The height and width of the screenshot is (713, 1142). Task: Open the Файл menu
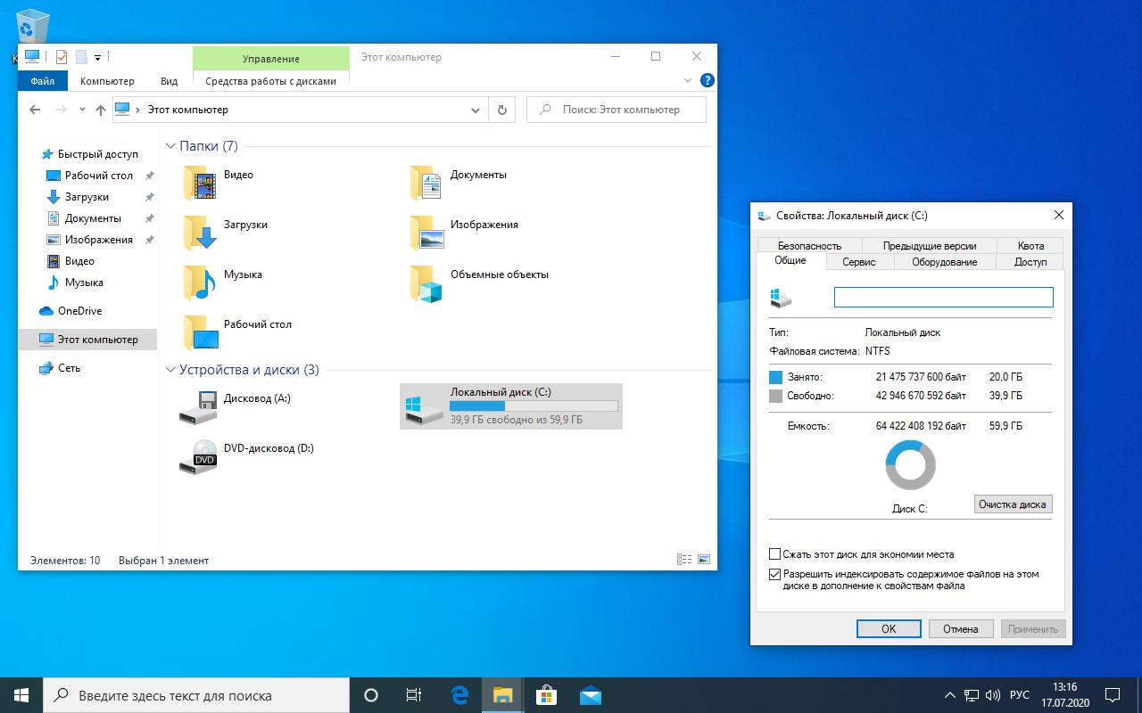[x=41, y=80]
